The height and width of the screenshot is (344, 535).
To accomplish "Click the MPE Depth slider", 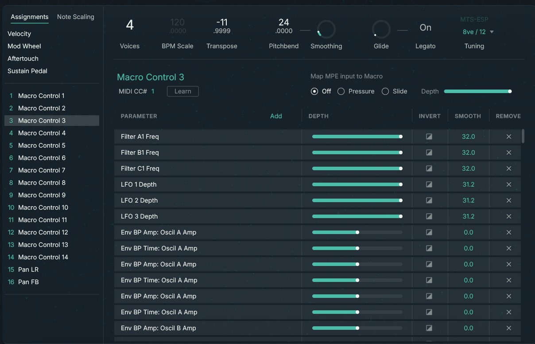I will (477, 91).
